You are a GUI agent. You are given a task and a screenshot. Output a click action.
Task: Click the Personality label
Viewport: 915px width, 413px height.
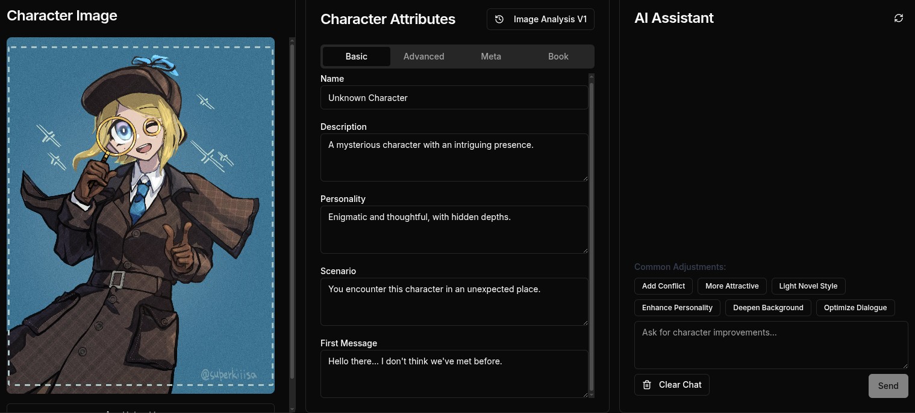[343, 199]
